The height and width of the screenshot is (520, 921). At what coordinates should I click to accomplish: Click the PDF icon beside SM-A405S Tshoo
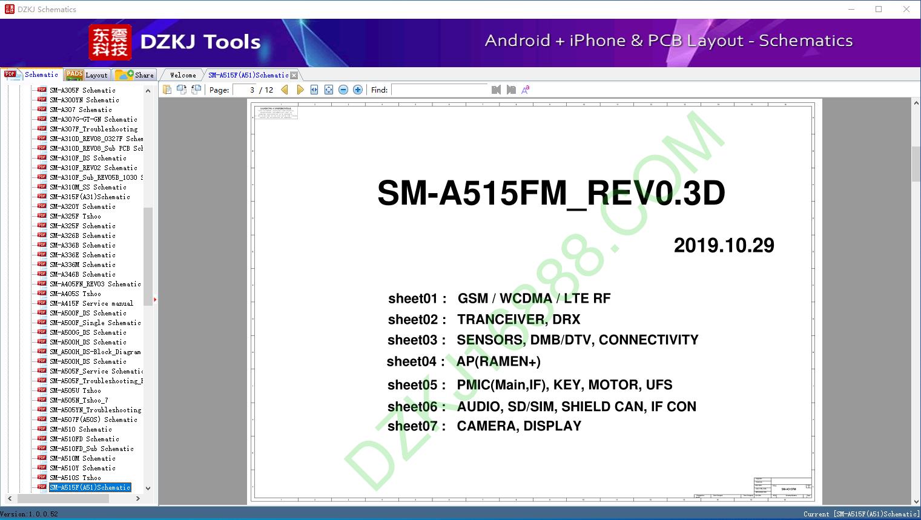[x=42, y=293]
